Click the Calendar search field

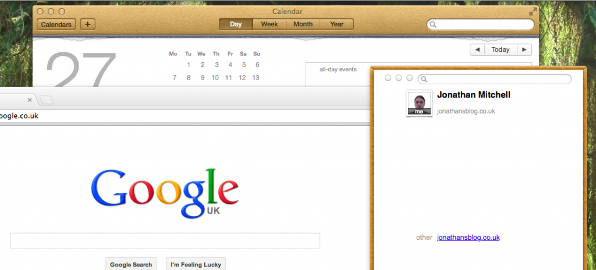[x=480, y=24]
